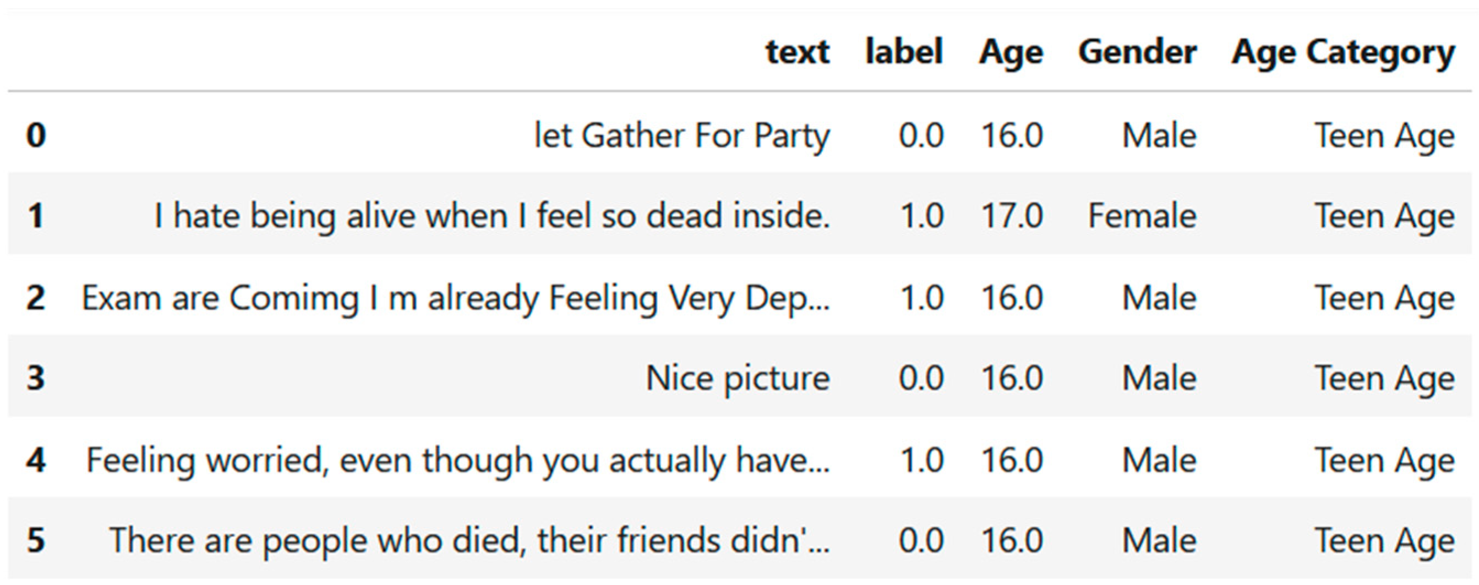Click the 'Female' gender cell
Image resolution: width=1479 pixels, height=585 pixels.
point(1142,216)
